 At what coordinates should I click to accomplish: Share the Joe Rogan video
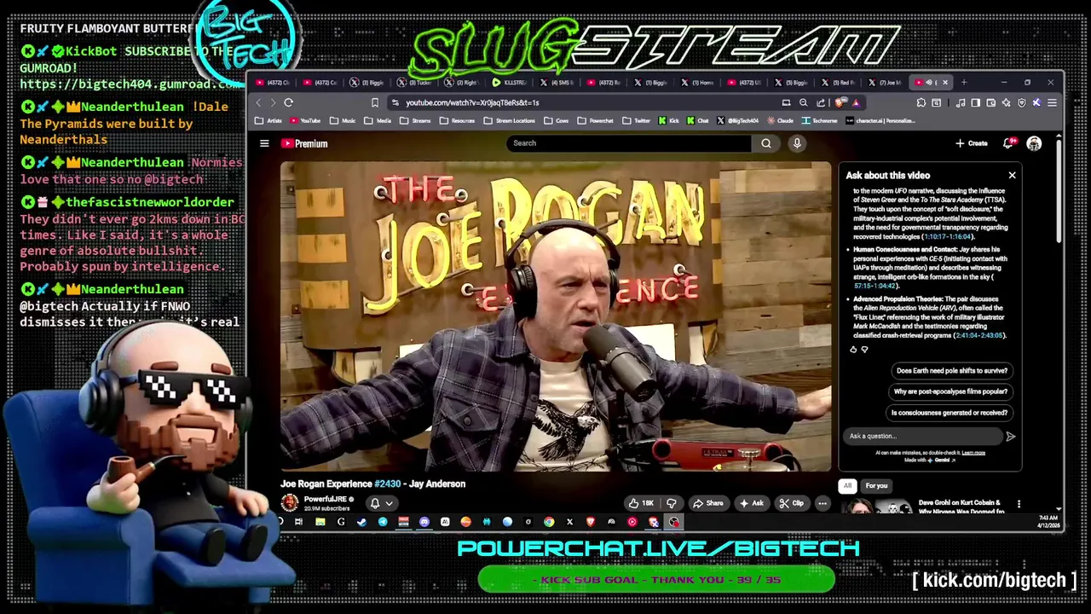(707, 503)
